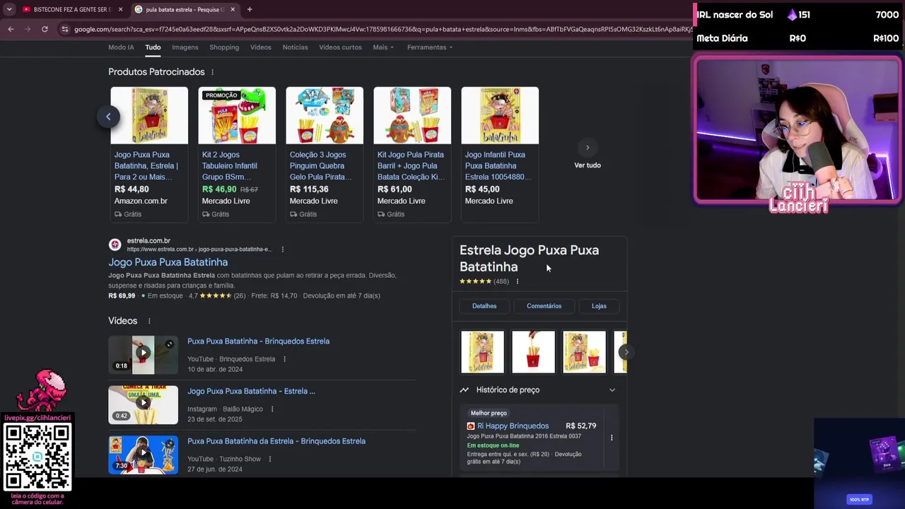Open the Detalhes product tab
Image resolution: width=905 pixels, height=509 pixels.
tap(484, 306)
